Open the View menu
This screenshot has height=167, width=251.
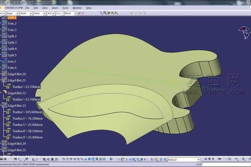pos(45,8)
